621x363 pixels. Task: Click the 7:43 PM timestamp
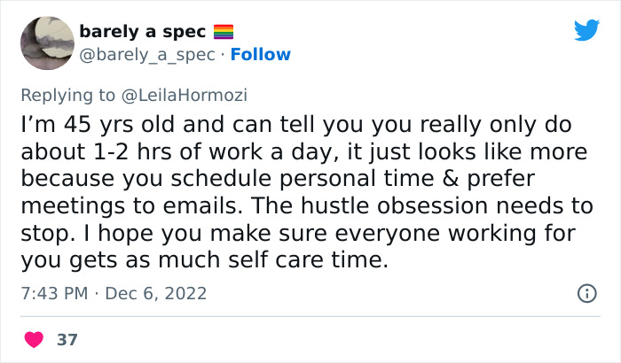(54, 293)
